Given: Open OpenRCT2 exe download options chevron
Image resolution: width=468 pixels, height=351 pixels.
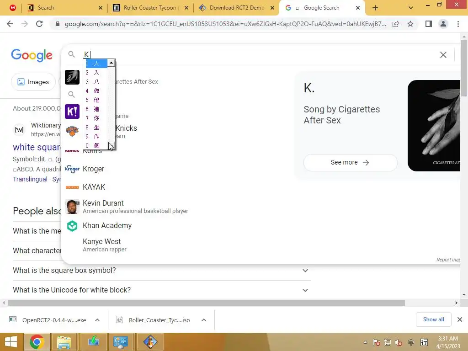Looking at the screenshot, I should 97,320.
